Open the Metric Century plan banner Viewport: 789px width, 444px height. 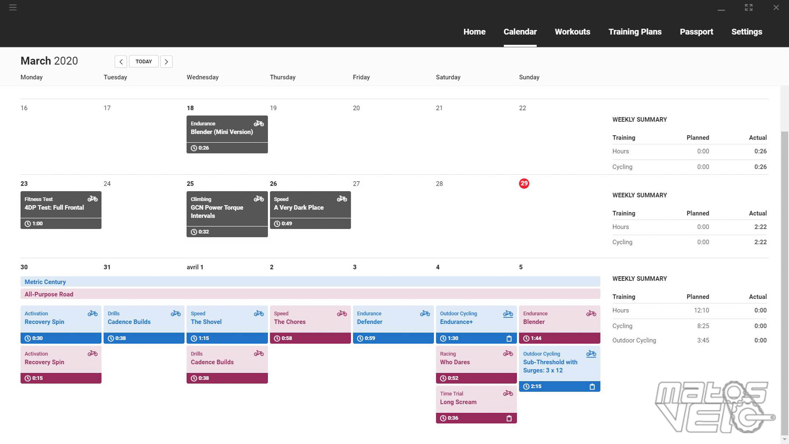(45, 282)
